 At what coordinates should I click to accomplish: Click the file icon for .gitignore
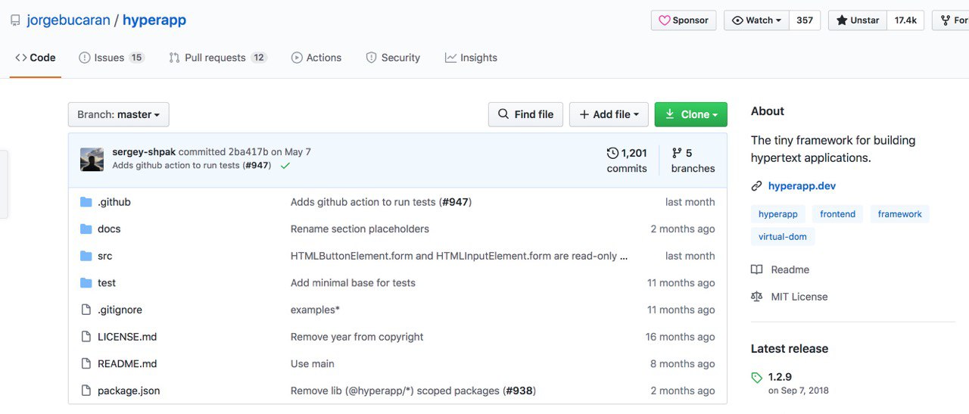[x=86, y=310]
